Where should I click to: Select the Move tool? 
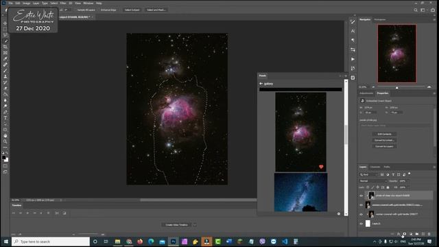pyautogui.click(x=5, y=23)
